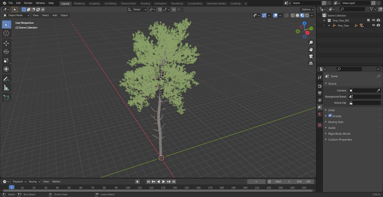Click the pan view hand icon
The height and width of the screenshot is (197, 383).
point(311,49)
